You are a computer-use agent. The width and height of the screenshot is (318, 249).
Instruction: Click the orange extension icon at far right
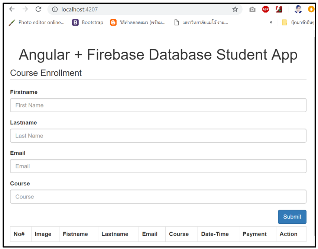311,9
